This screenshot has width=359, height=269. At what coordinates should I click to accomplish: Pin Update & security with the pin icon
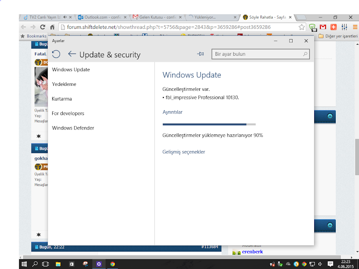[x=200, y=54]
